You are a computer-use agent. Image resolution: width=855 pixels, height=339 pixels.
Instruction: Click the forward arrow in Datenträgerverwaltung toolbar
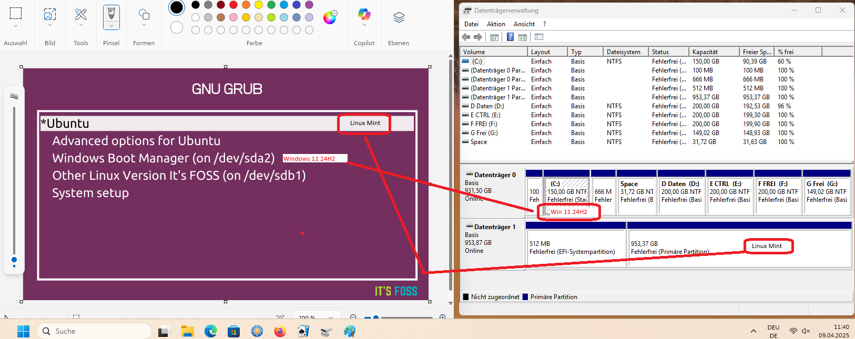coord(477,37)
